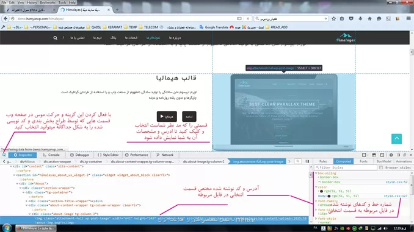This screenshot has height=232, width=414.
Task: Stop page loading with the X button
Action: [x=248, y=19]
